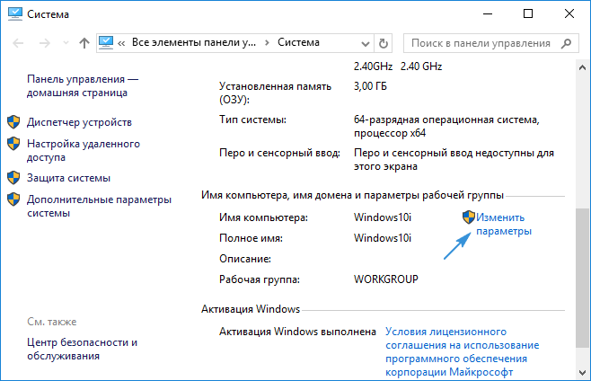
Task: Click the double chevron at the start of the address path
Action: [123, 43]
